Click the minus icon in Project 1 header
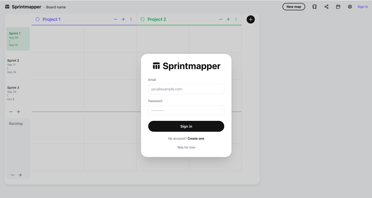This screenshot has width=372, height=198. [x=115, y=19]
